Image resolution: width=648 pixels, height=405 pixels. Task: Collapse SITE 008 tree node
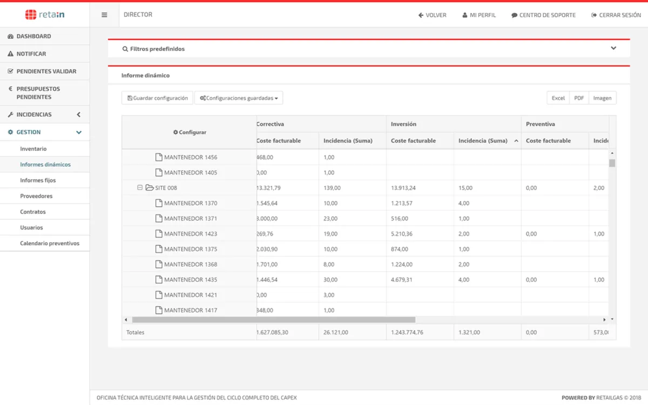pyautogui.click(x=139, y=188)
